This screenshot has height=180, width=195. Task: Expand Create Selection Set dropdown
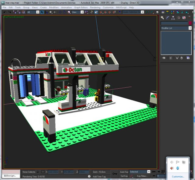tap(143, 12)
